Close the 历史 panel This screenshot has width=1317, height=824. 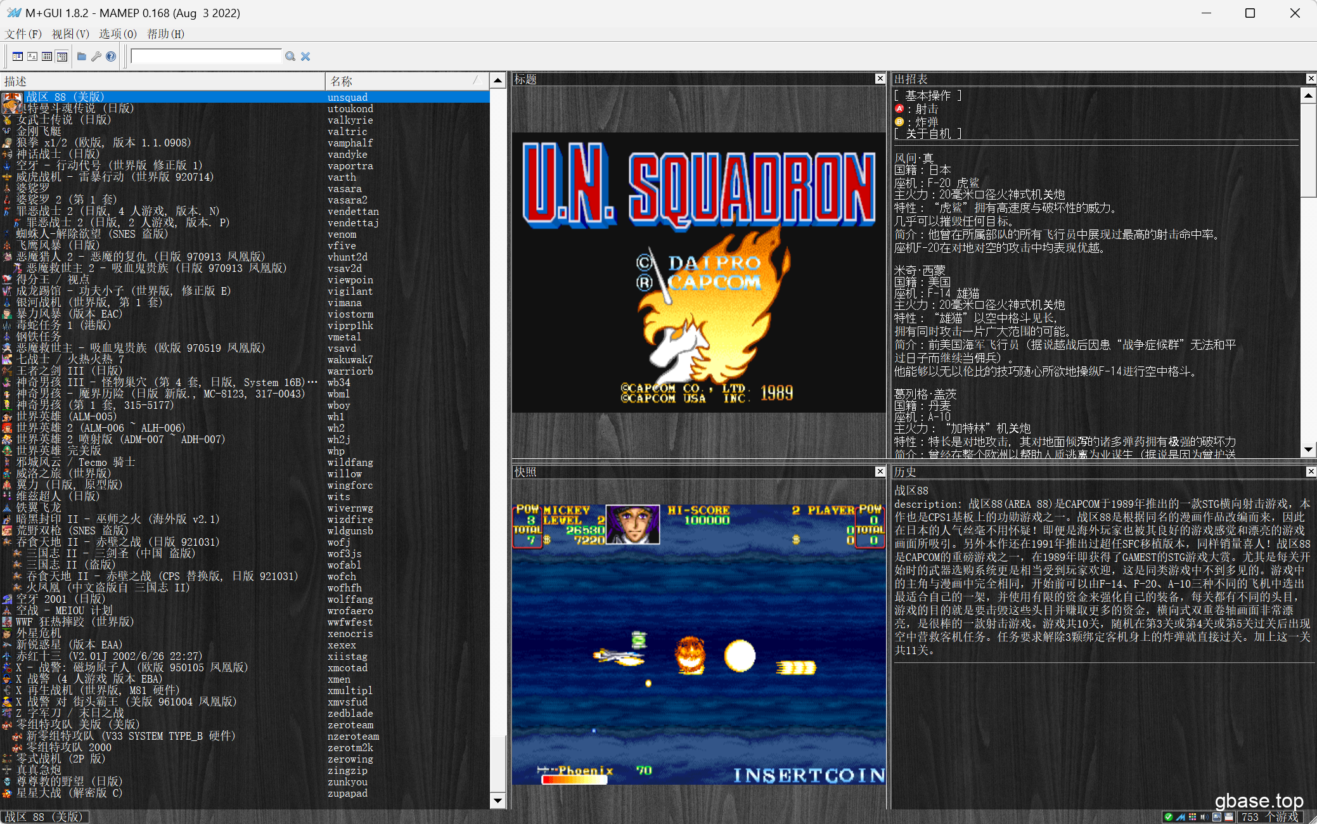pos(1311,472)
